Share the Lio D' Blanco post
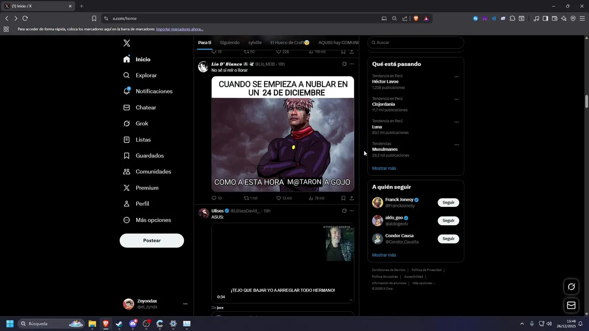 click(352, 198)
